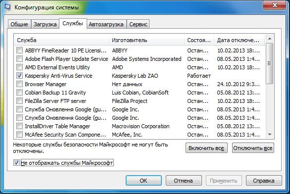Select the Службы tab

(x=73, y=23)
